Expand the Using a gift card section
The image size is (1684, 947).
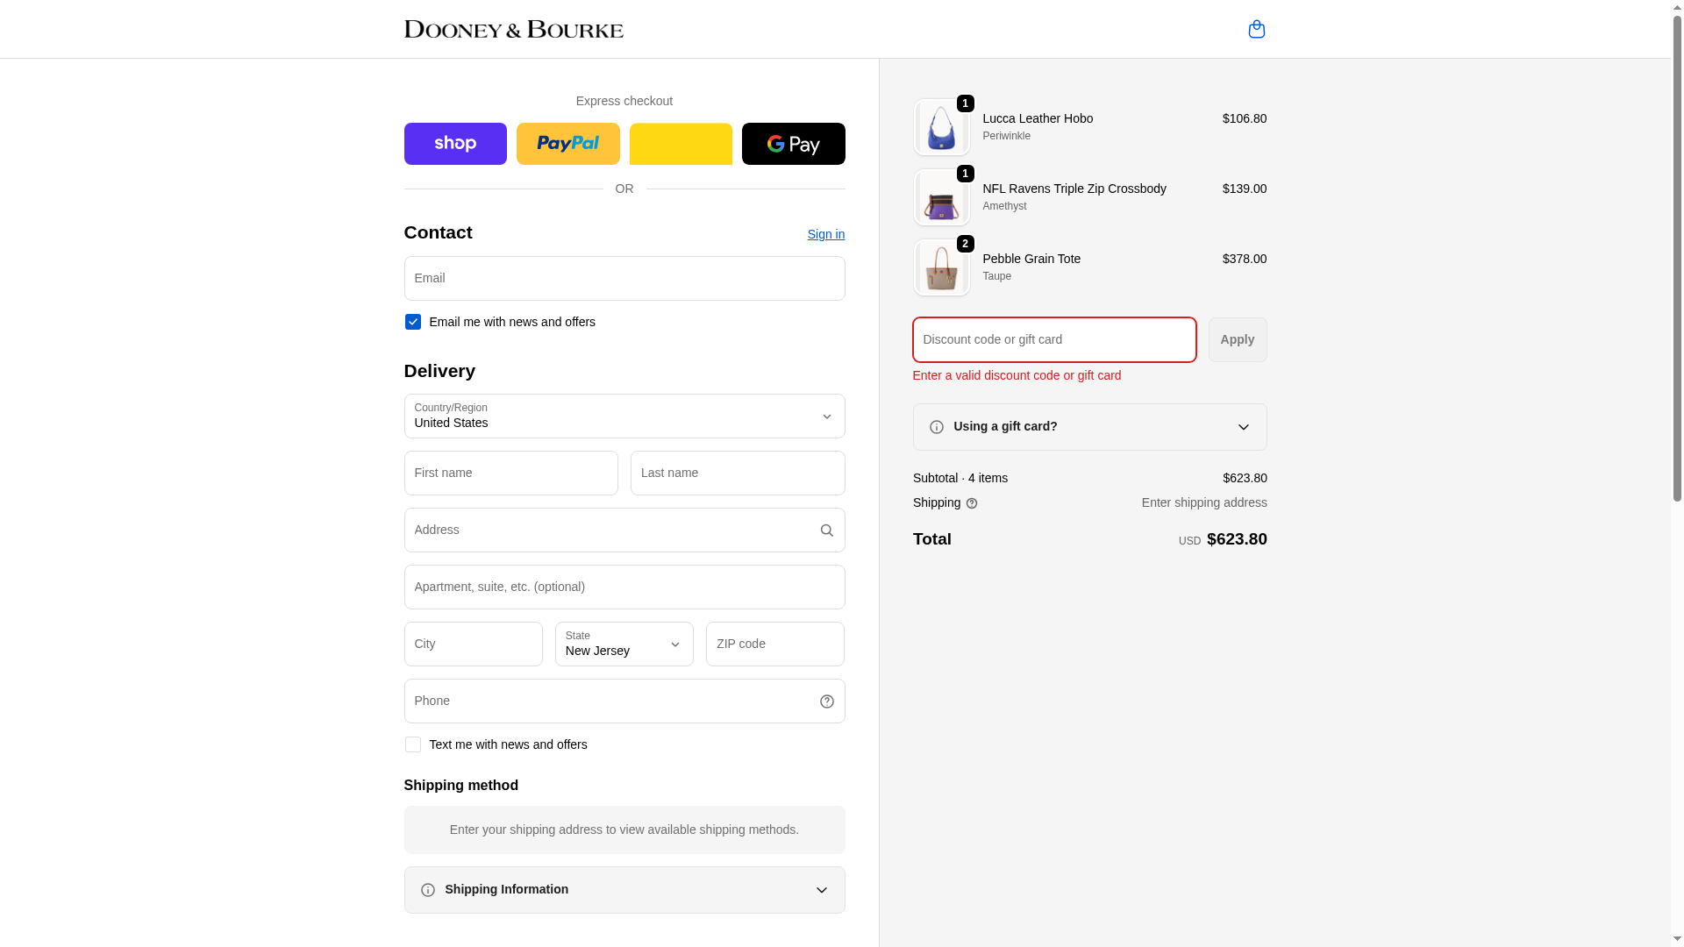tap(1089, 427)
